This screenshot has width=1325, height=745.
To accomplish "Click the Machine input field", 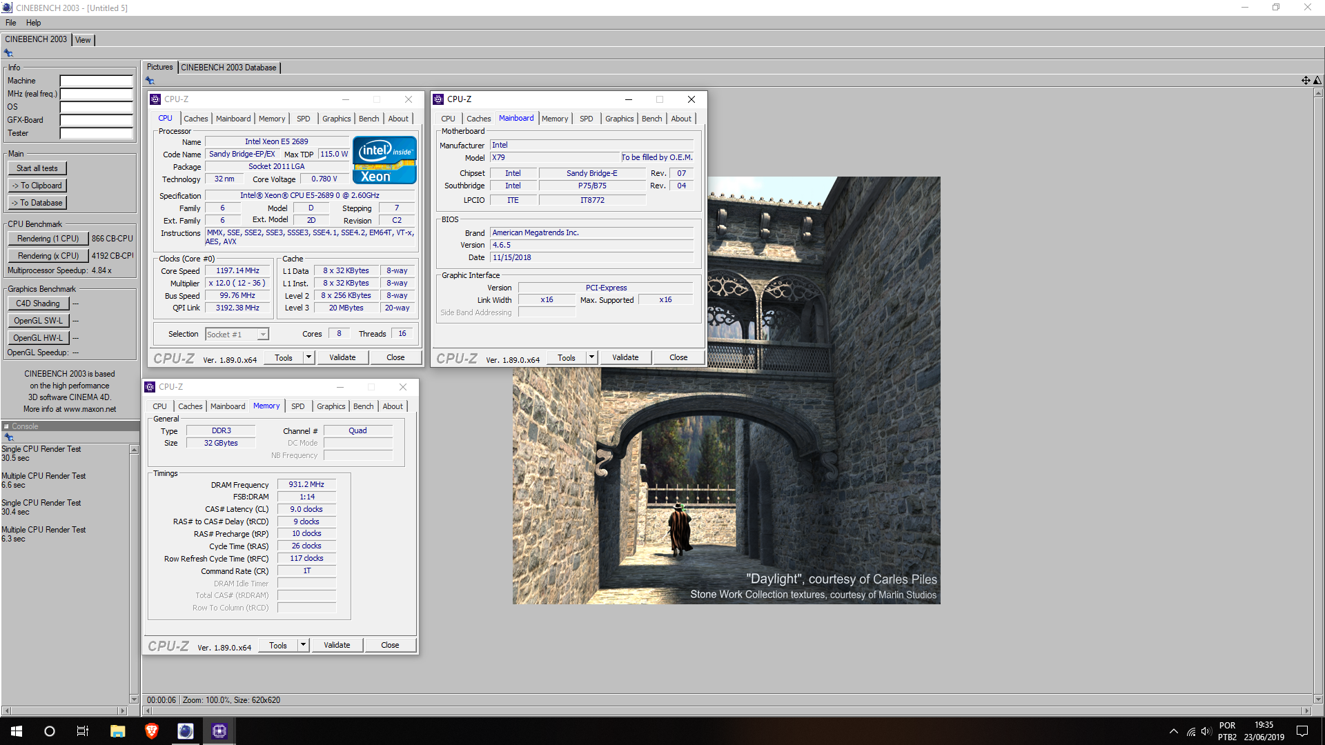I will pos(96,81).
